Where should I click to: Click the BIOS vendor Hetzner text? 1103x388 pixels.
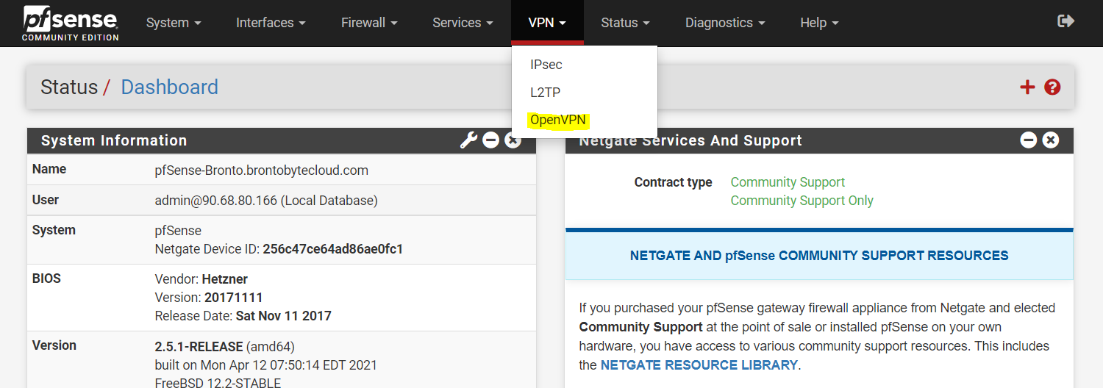pos(224,279)
